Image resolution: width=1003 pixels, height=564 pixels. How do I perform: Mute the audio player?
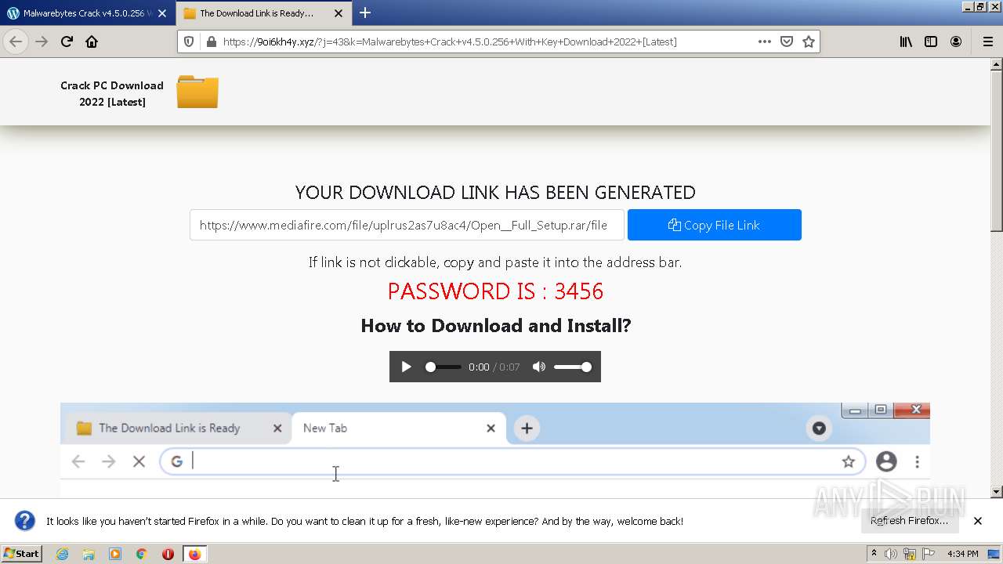[x=538, y=367]
